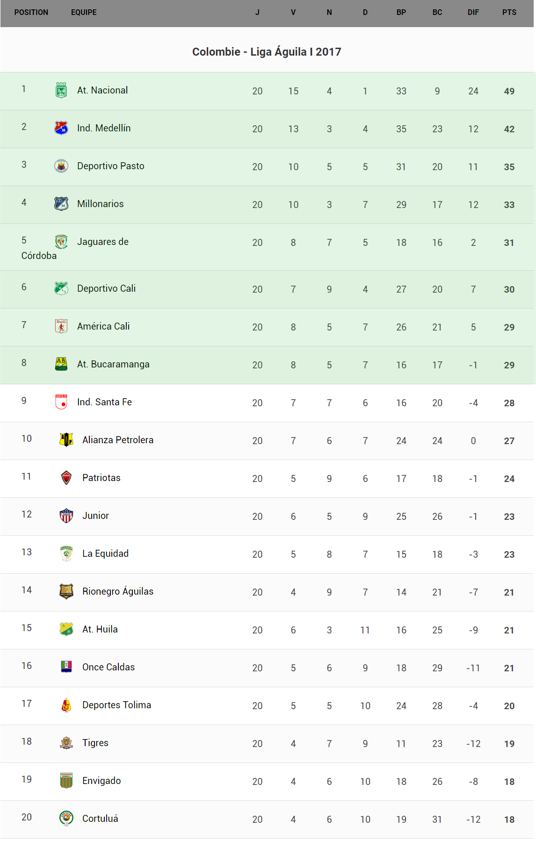Open the Deportivo Pasto team name
This screenshot has width=536, height=841.
pos(110,166)
